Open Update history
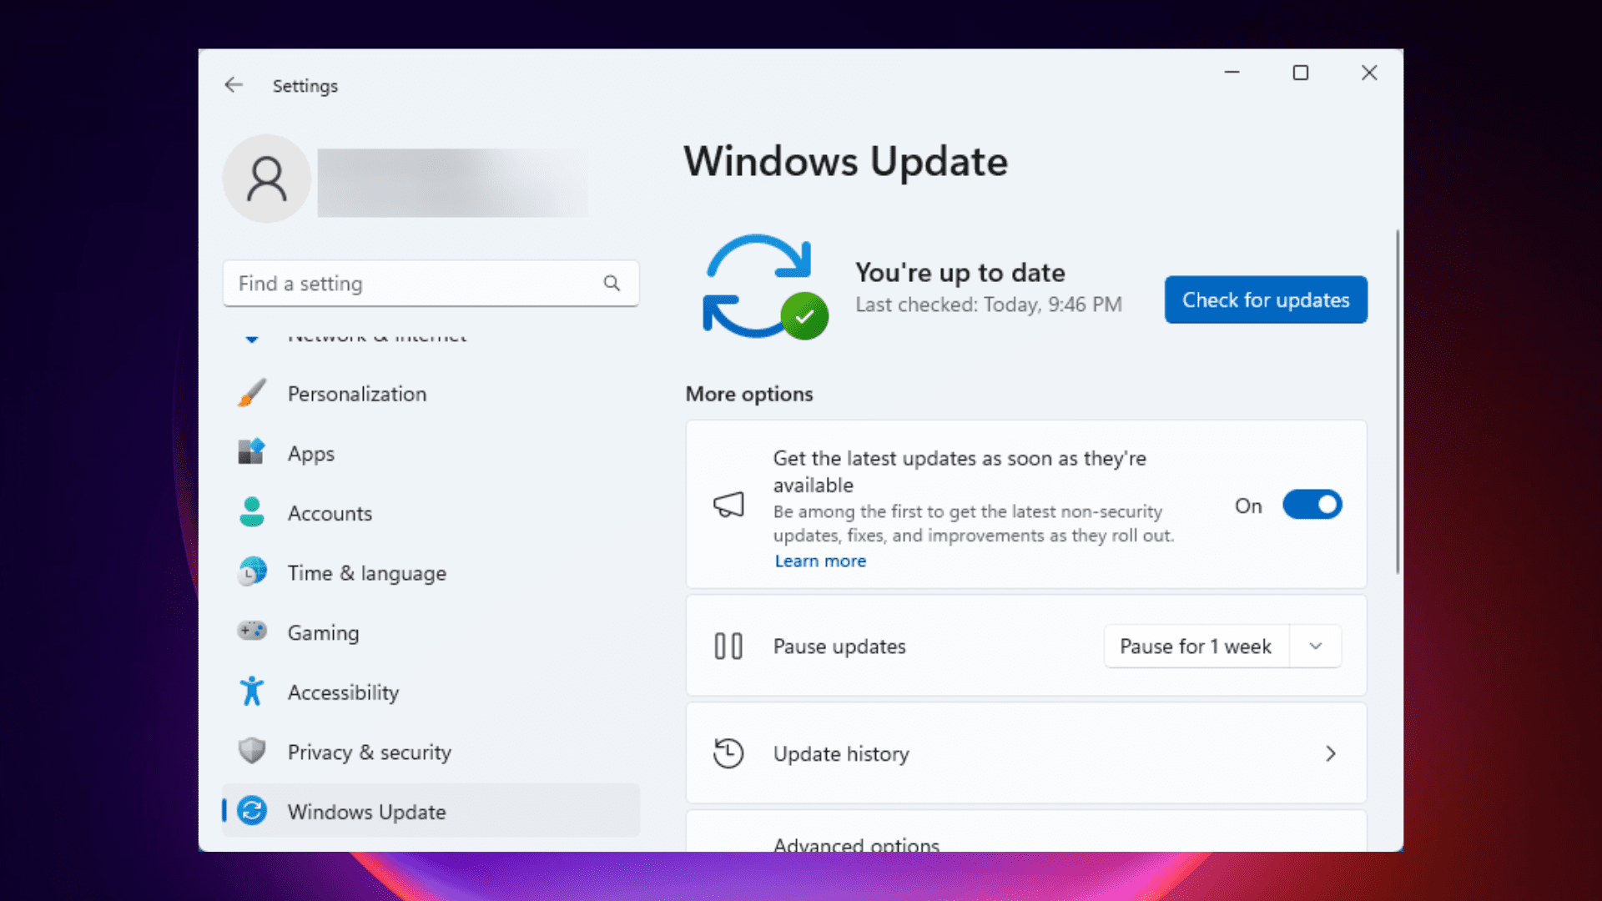This screenshot has width=1602, height=901. click(1026, 753)
